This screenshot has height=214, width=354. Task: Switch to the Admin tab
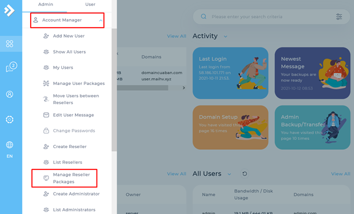point(46,4)
